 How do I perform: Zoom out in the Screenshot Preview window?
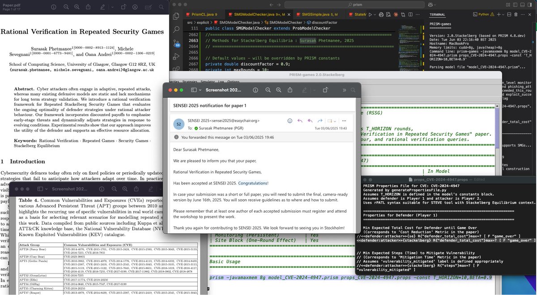point(268,90)
